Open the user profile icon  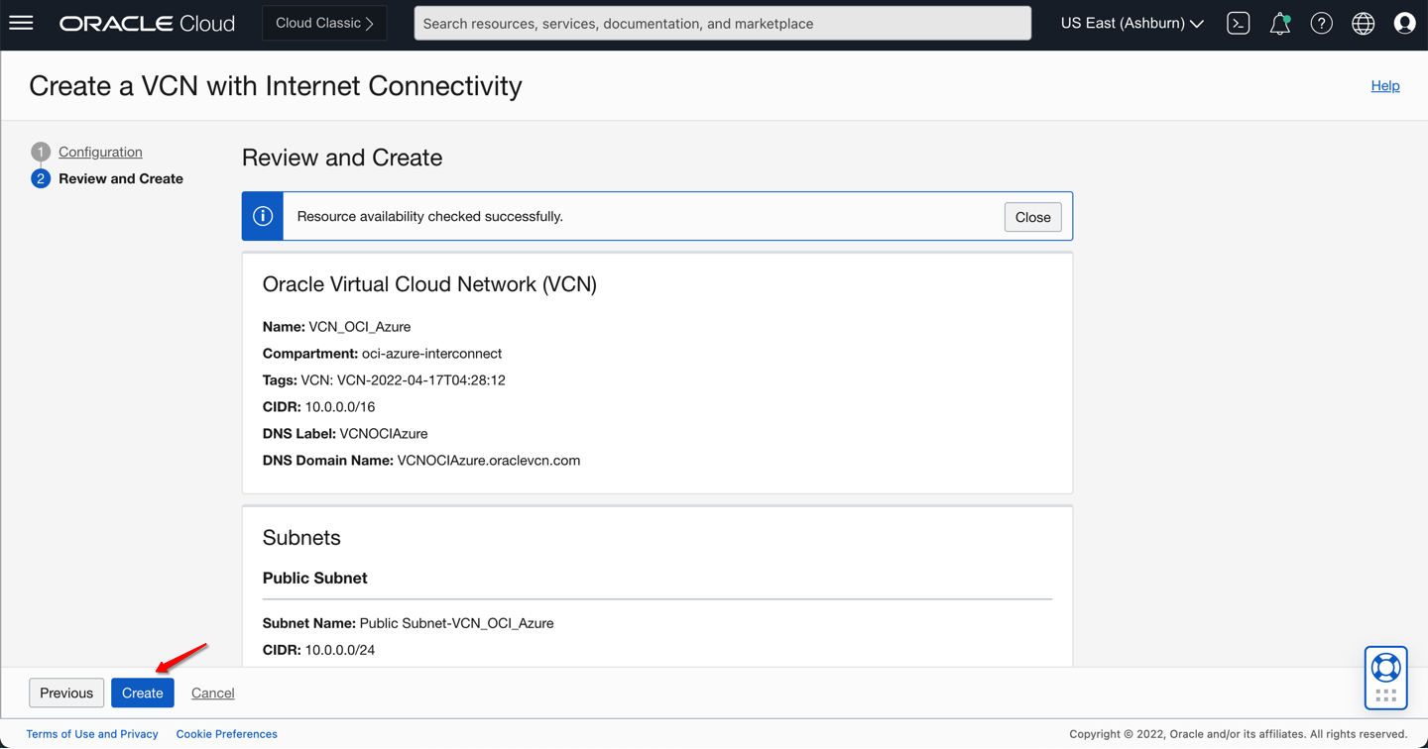click(x=1404, y=23)
